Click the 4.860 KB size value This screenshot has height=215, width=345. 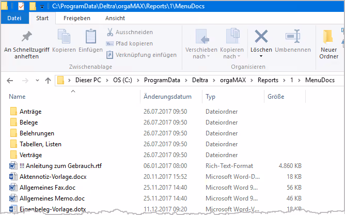click(x=290, y=166)
